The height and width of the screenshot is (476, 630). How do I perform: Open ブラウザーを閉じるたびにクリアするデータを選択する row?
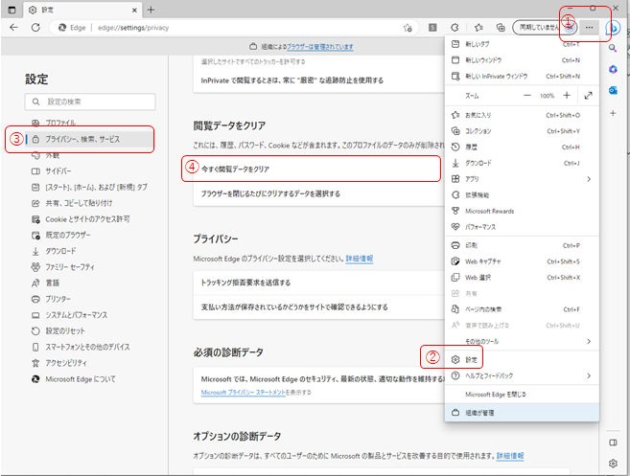click(318, 193)
